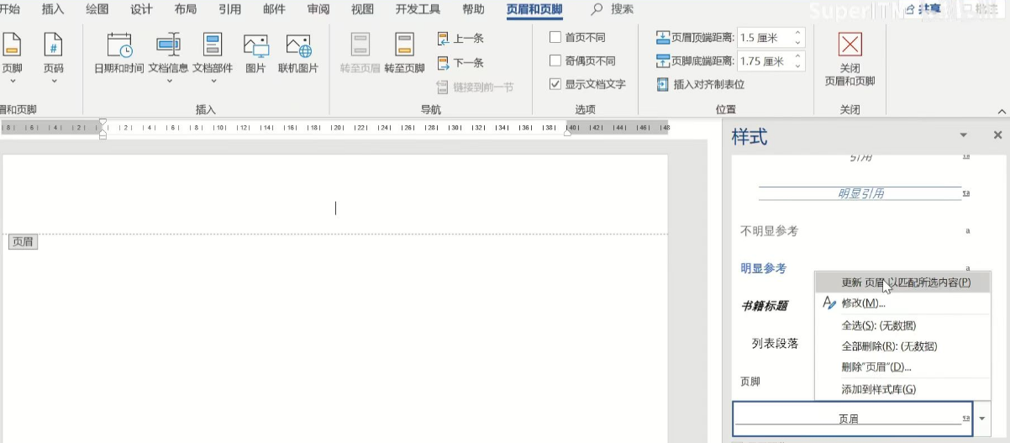Click the header top distance field
Image resolution: width=1010 pixels, height=443 pixels.
764,37
